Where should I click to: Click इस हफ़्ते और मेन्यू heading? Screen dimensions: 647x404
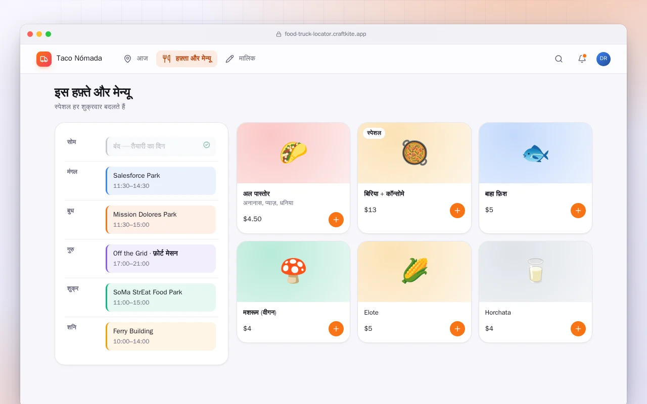tap(94, 93)
